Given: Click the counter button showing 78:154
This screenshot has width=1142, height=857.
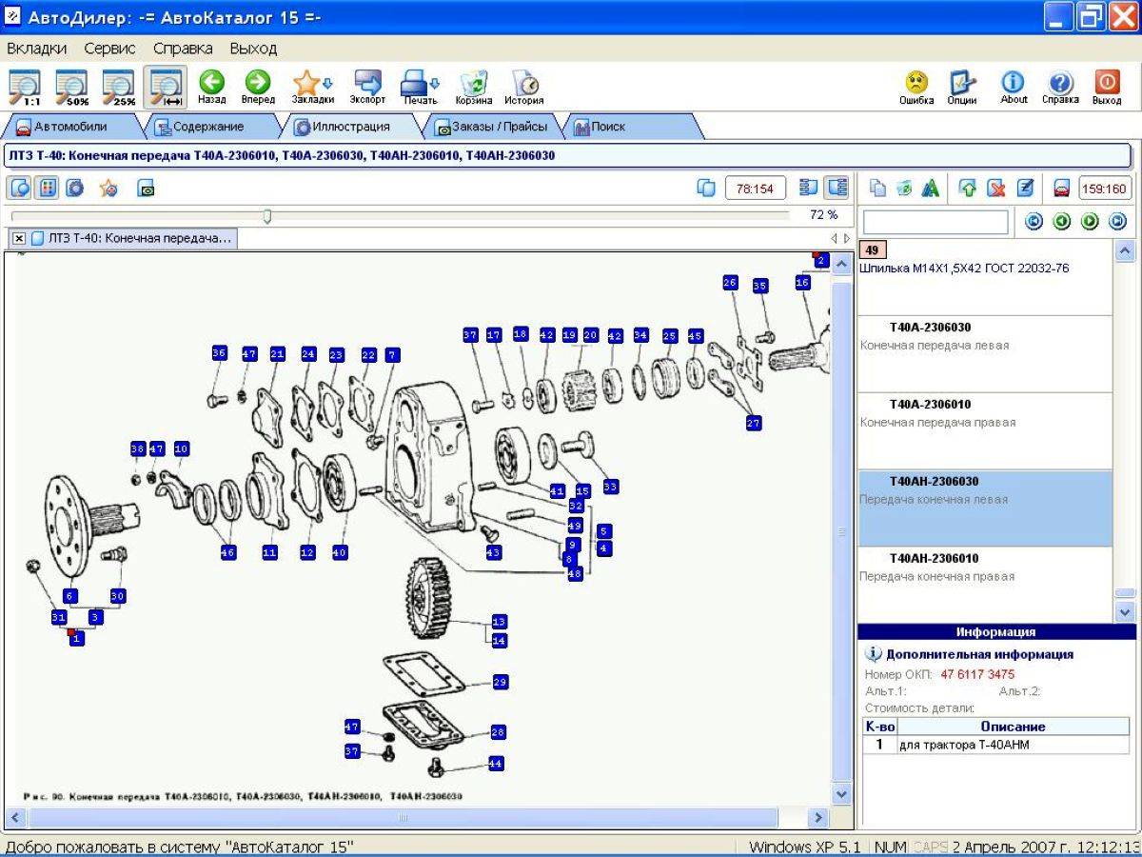Looking at the screenshot, I should [756, 189].
